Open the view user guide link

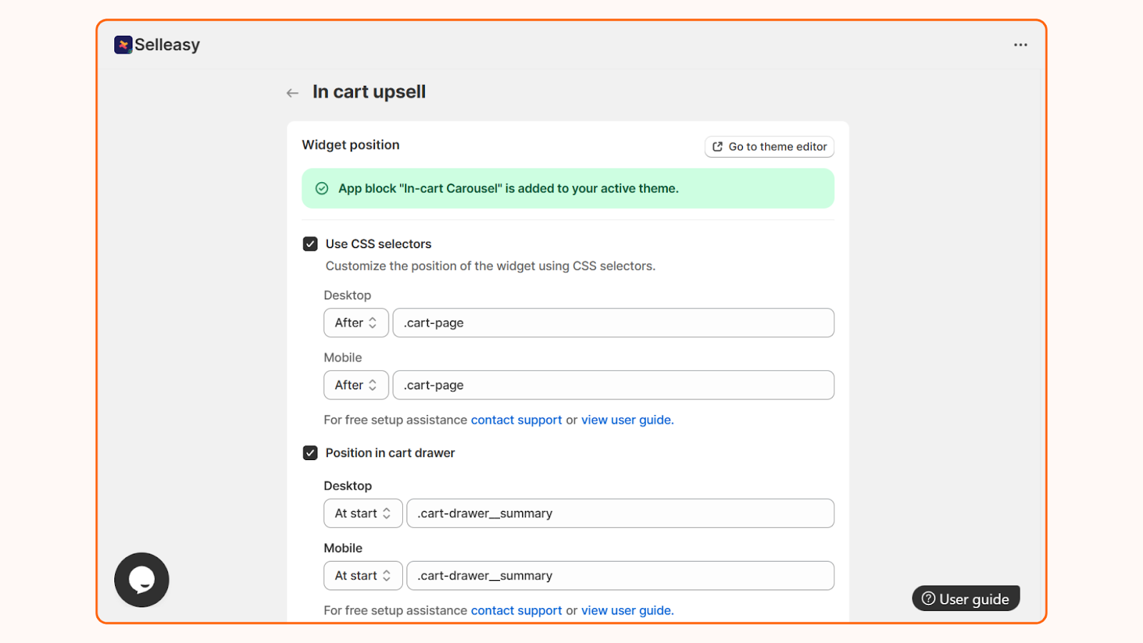(626, 419)
